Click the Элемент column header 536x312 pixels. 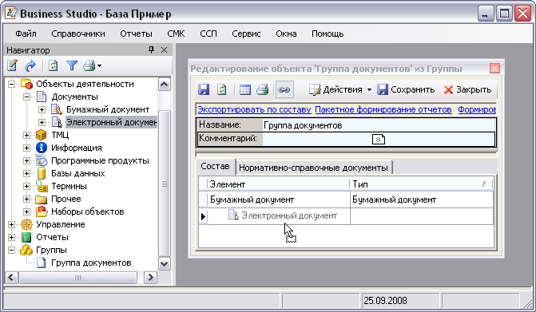point(278,184)
